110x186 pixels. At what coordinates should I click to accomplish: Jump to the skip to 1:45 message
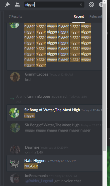coord(34,153)
